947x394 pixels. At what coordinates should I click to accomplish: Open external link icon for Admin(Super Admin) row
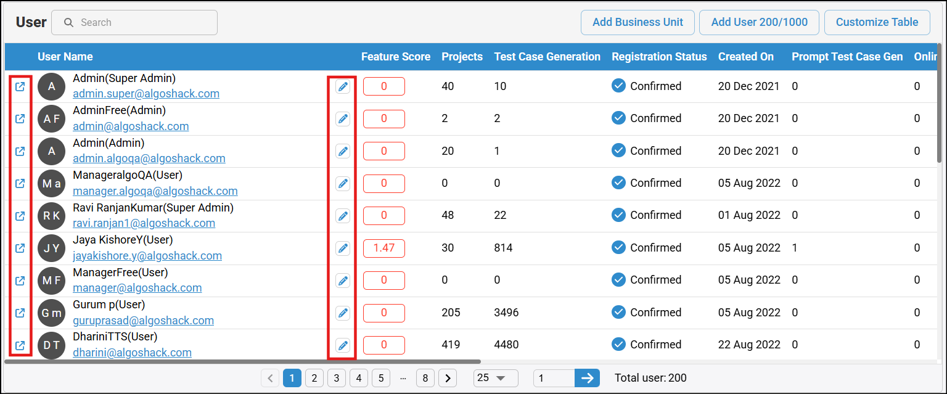tap(20, 86)
